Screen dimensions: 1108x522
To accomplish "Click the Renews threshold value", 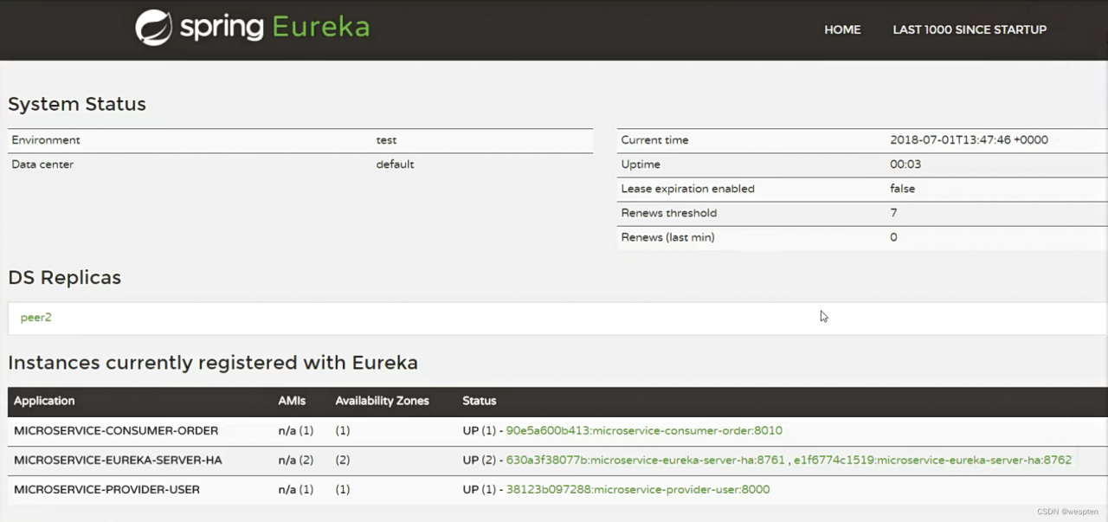I will tap(893, 213).
